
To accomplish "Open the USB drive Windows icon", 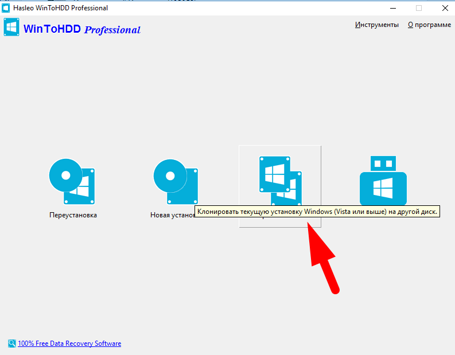I will (x=383, y=181).
